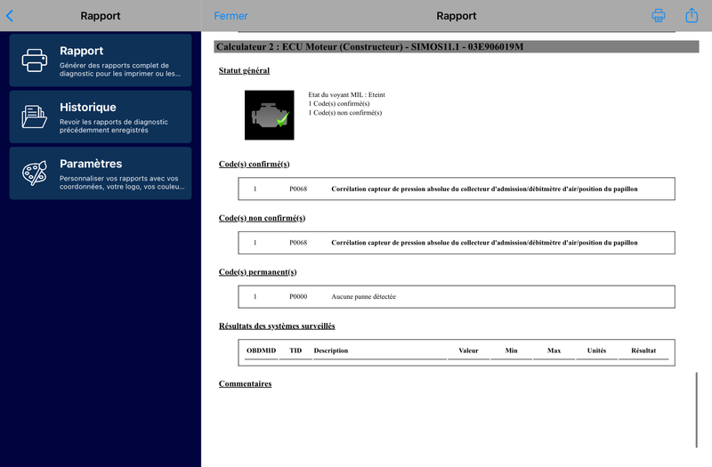Click the Commentaires section heading
The width and height of the screenshot is (712, 467).
tap(245, 383)
